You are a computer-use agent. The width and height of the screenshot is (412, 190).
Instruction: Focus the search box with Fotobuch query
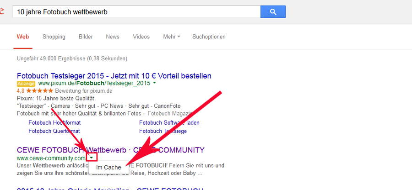tap(136, 12)
